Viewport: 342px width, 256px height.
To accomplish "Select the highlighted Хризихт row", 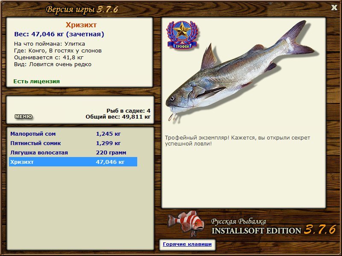I will (73, 162).
